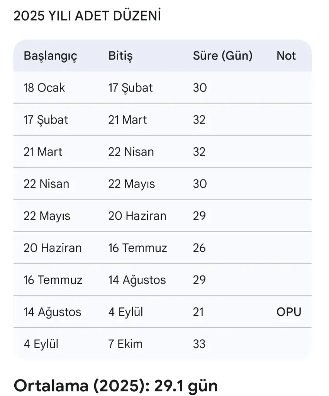The width and height of the screenshot is (329, 396).
Task: Click the "2025 YILI ADET DÜZENİ" title
Action: (x=87, y=16)
